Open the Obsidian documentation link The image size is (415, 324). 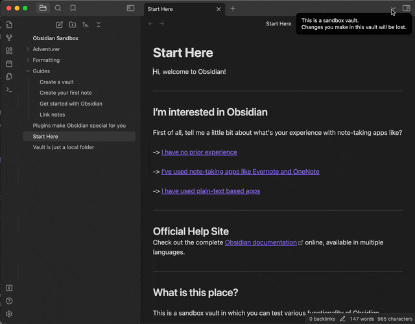coord(261,242)
